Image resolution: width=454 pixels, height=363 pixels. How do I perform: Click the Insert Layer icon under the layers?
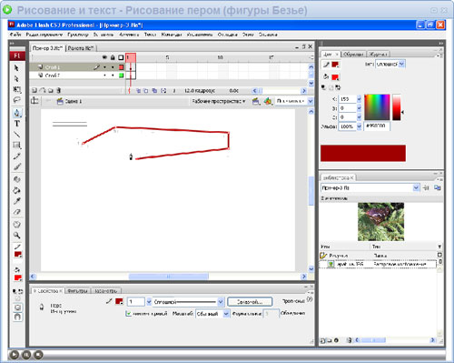[35, 90]
